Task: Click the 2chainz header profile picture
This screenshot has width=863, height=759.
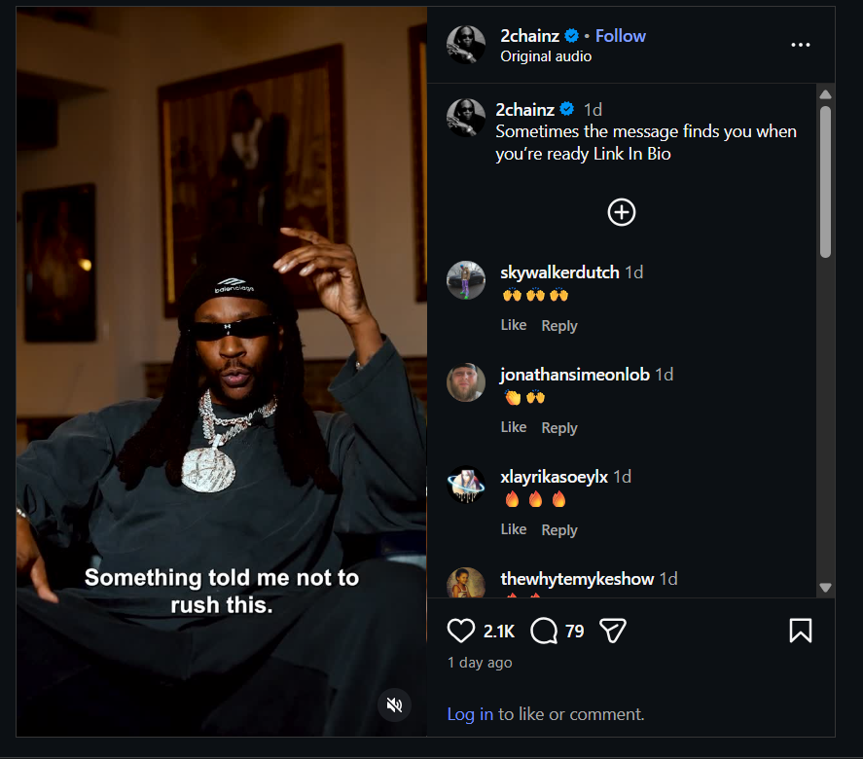Action: click(466, 45)
